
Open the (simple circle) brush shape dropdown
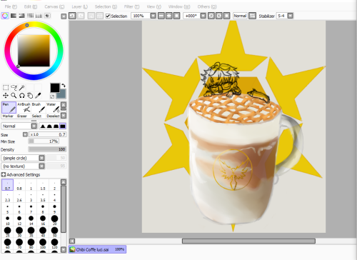click(41, 158)
